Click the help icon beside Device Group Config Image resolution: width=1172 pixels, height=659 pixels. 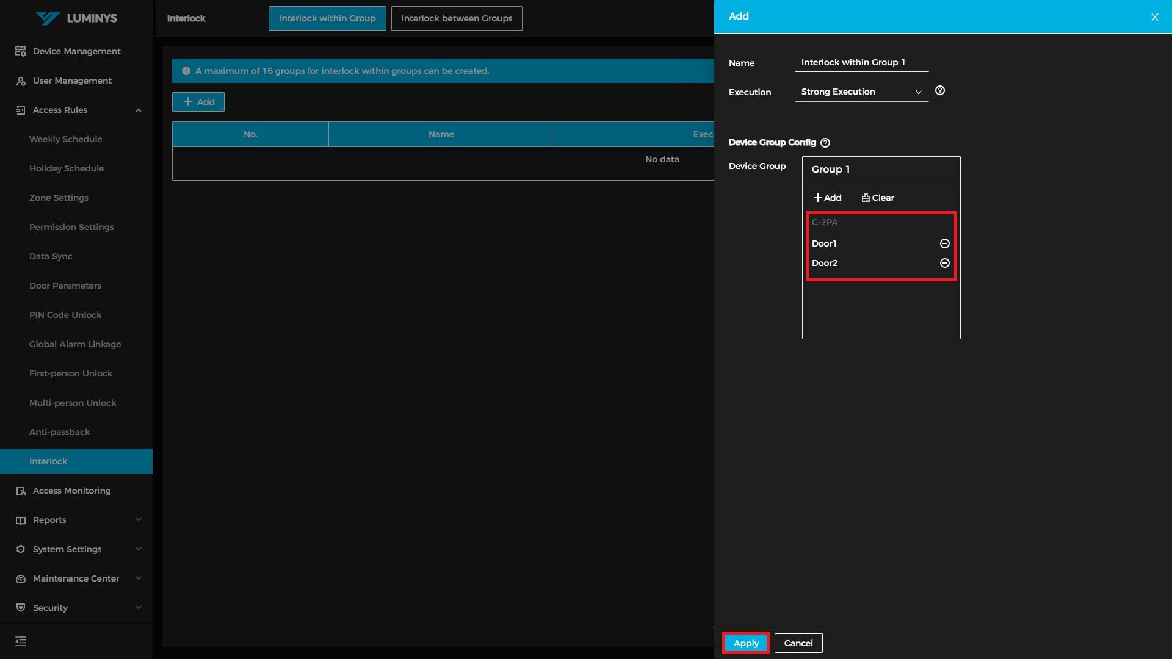click(x=825, y=143)
